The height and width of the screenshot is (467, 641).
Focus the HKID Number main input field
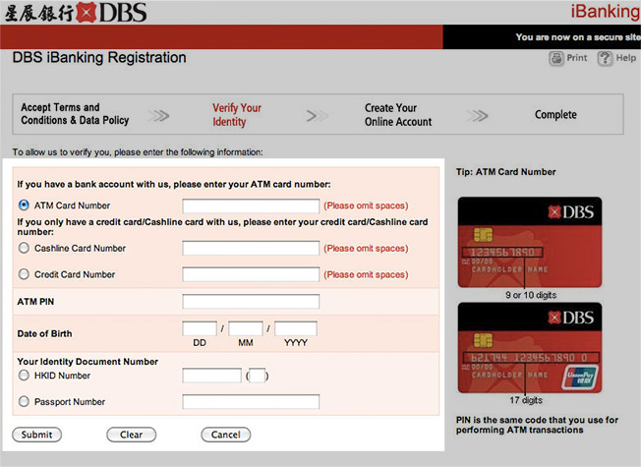[x=211, y=376]
